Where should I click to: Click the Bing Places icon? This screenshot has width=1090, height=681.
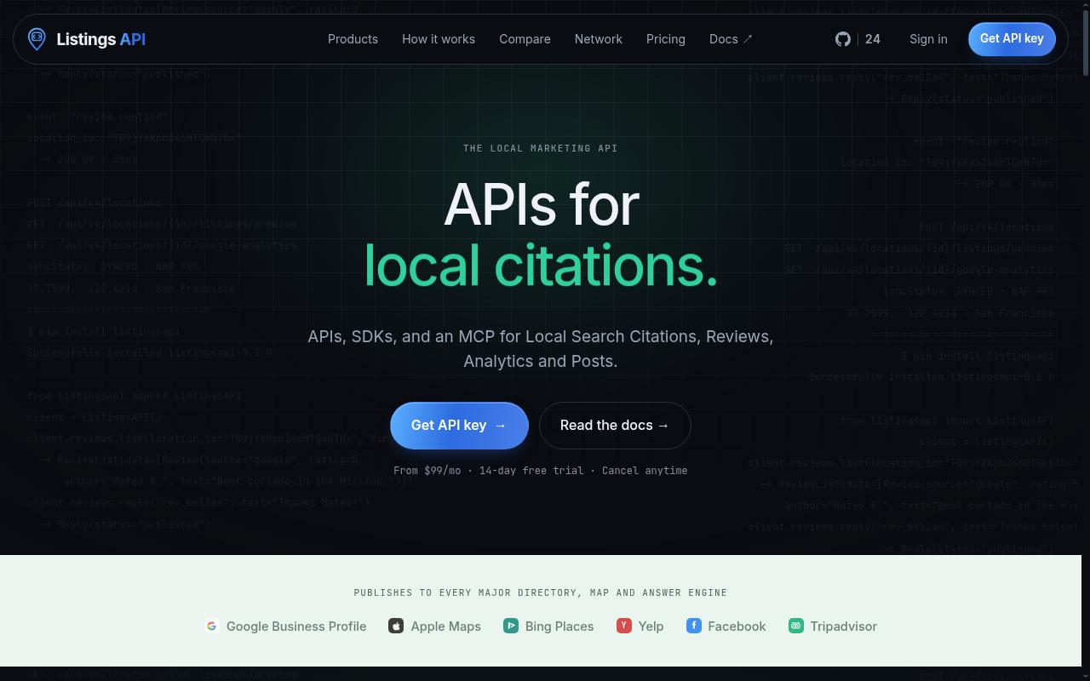(511, 626)
